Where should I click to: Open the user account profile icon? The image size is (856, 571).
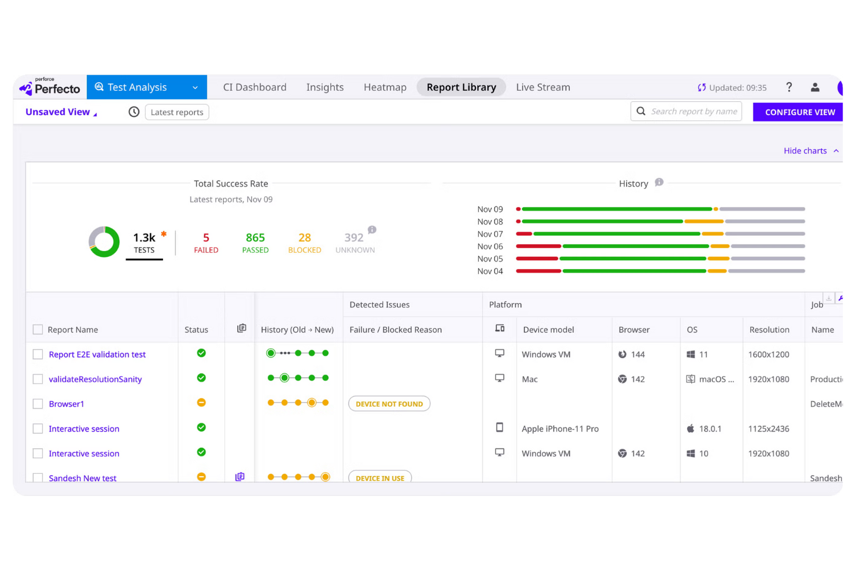(x=815, y=87)
